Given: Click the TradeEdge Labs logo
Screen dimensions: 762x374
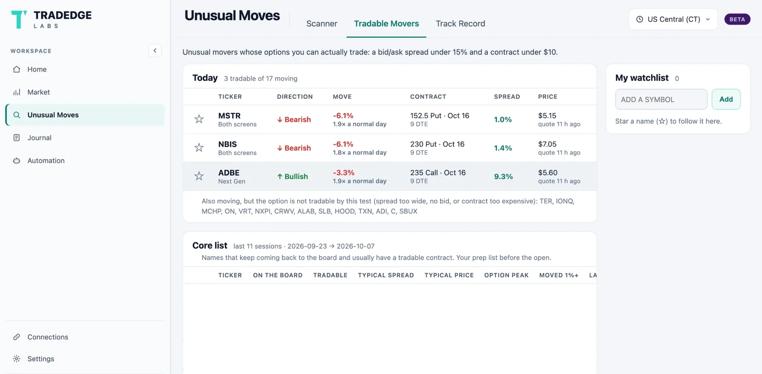Looking at the screenshot, I should click(51, 20).
